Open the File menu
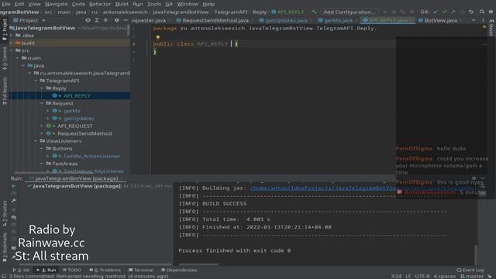Viewport: 496px width, 279px height. tap(6, 4)
